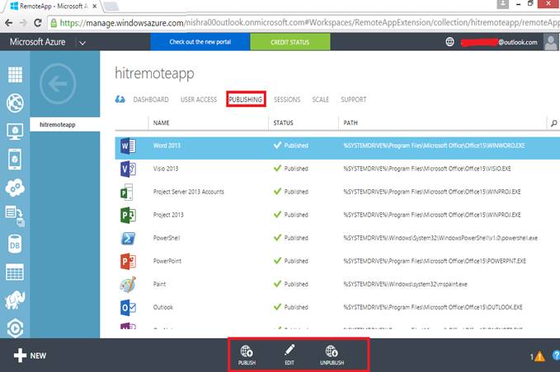Click the RemoteApp quick start cloud icon
The image size is (560, 372).
point(120,100)
